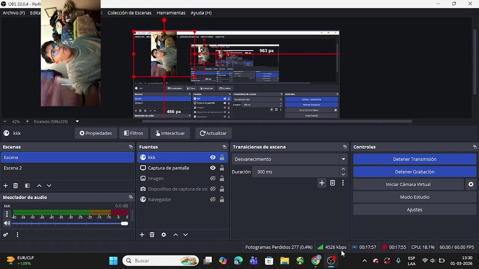479x269 pixels.
Task: Show the Imagen source
Action: click(x=213, y=179)
